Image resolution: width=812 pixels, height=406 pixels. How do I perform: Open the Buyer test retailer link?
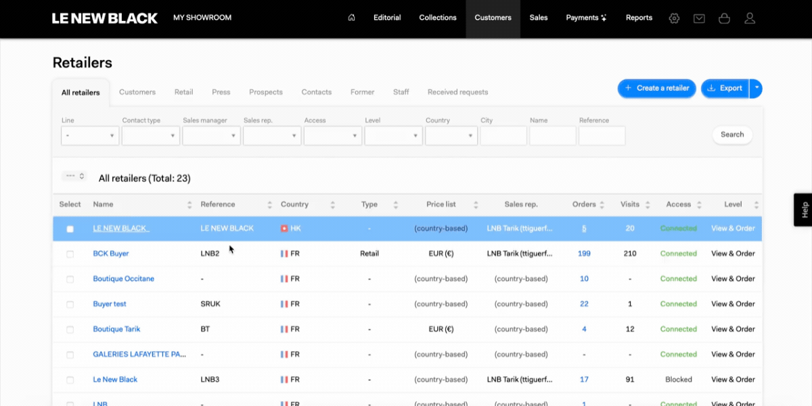(110, 304)
